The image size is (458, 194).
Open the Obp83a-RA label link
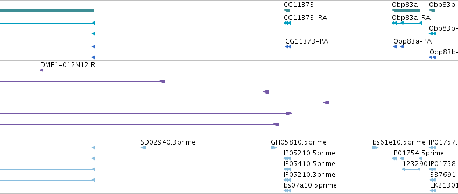pos(411,18)
